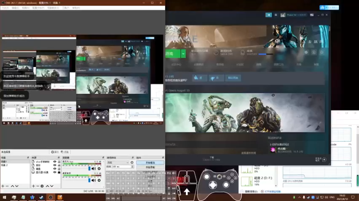Click OBS icon in Windows taskbar
359x201 pixels.
[51, 197]
